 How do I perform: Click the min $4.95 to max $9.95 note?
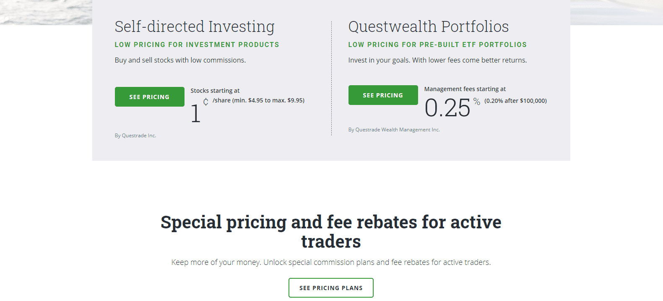(259, 100)
